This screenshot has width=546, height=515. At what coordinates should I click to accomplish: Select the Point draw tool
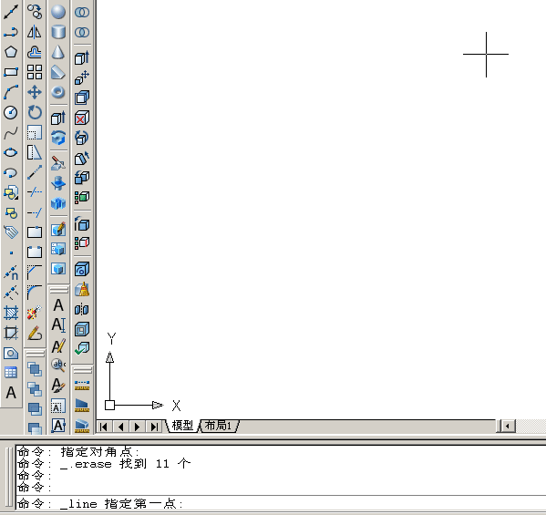pos(11,252)
